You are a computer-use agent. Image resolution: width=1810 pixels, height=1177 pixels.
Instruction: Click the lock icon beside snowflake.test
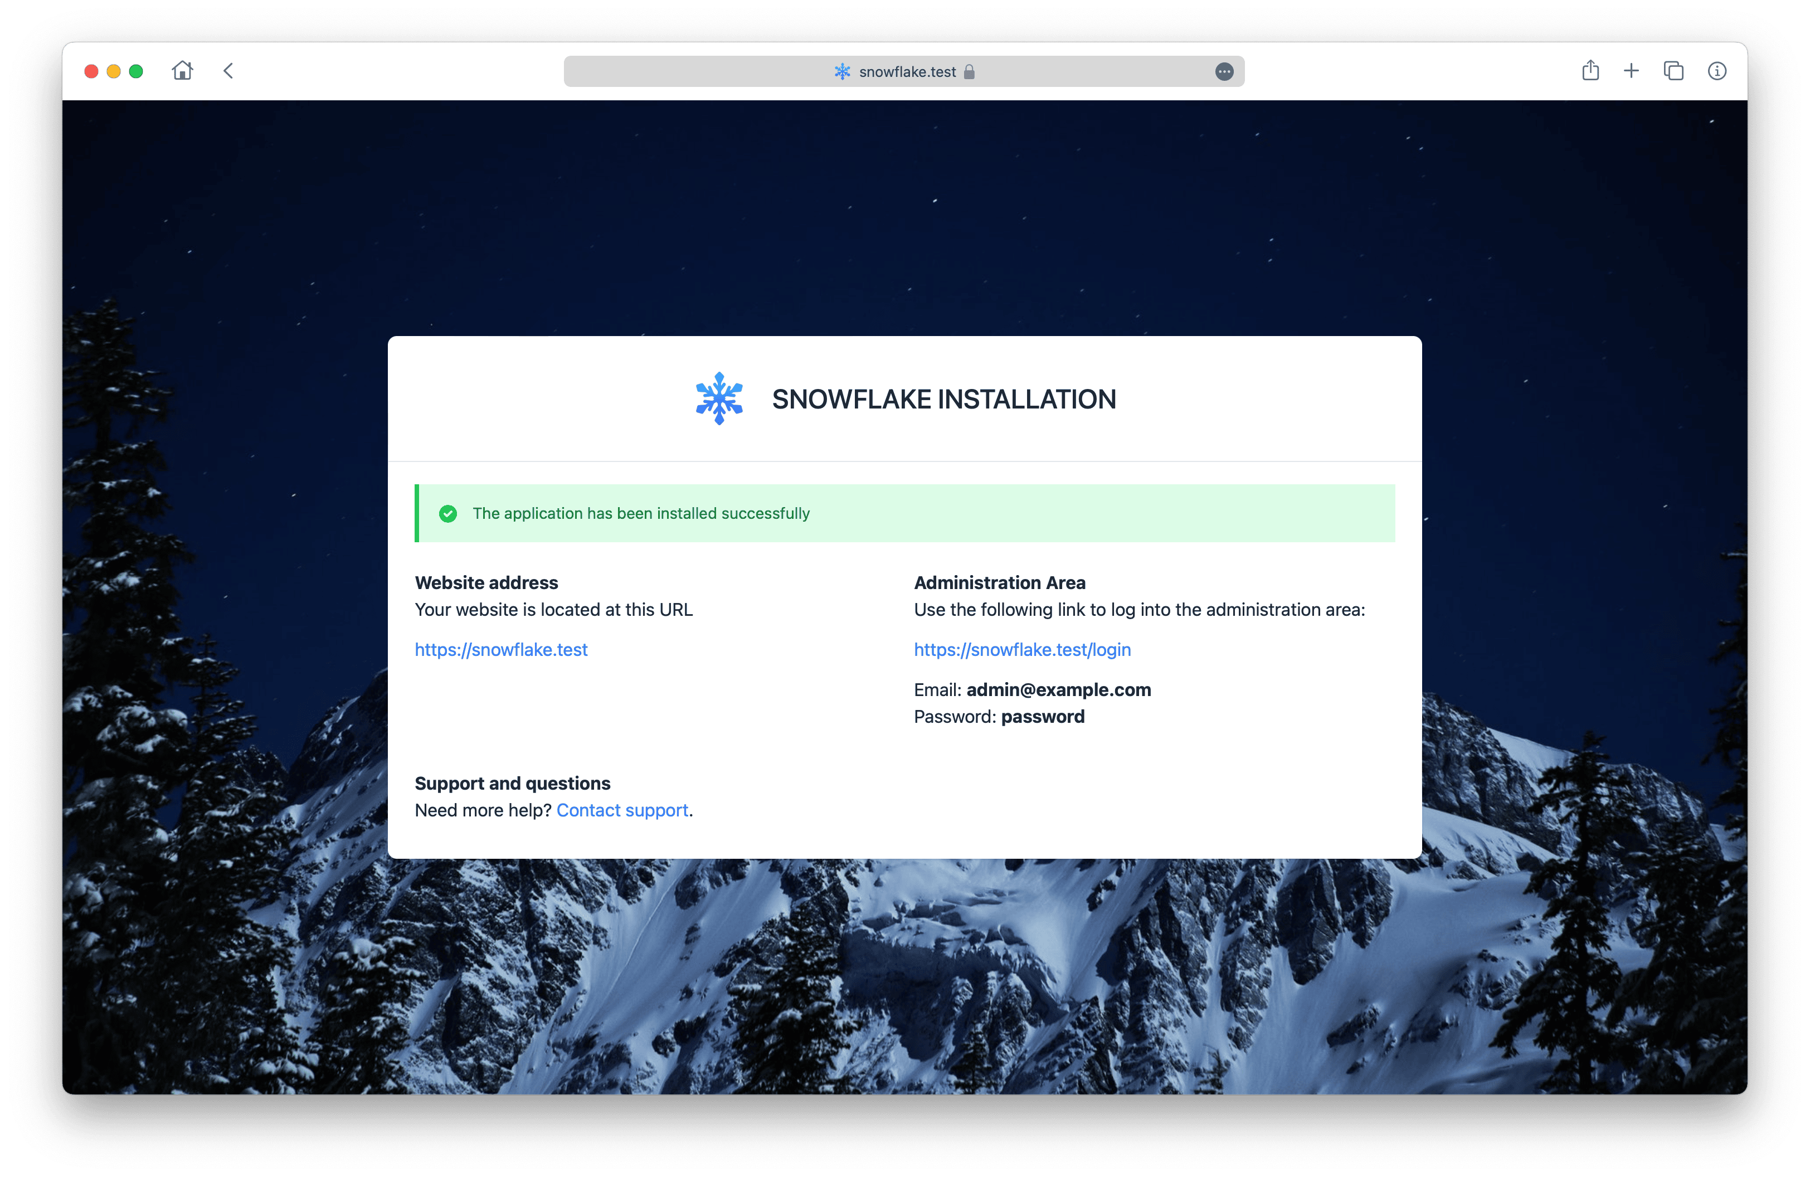click(969, 71)
